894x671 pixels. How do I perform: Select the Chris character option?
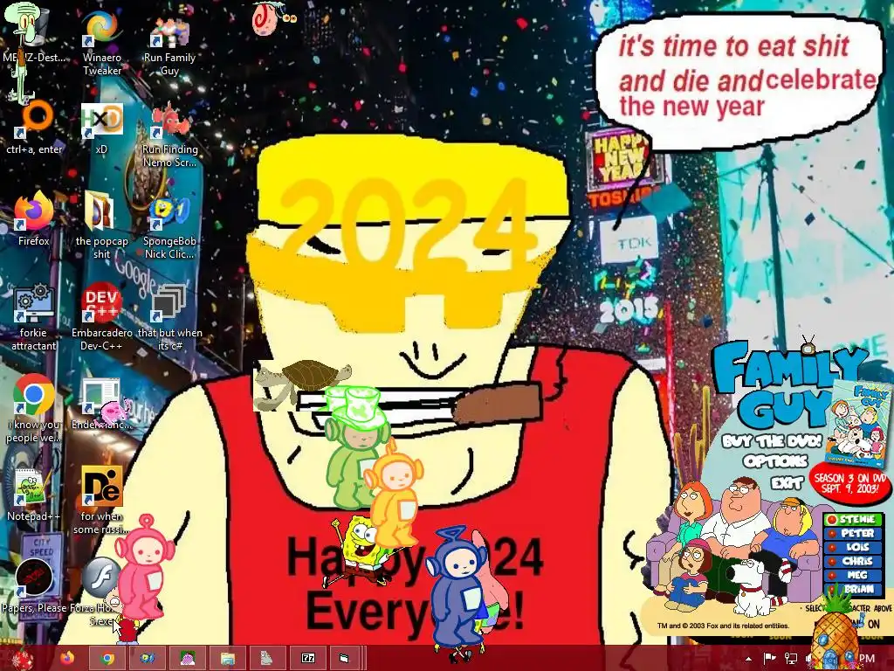click(x=852, y=561)
